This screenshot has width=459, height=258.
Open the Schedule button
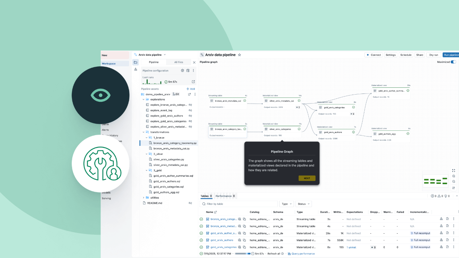click(406, 55)
